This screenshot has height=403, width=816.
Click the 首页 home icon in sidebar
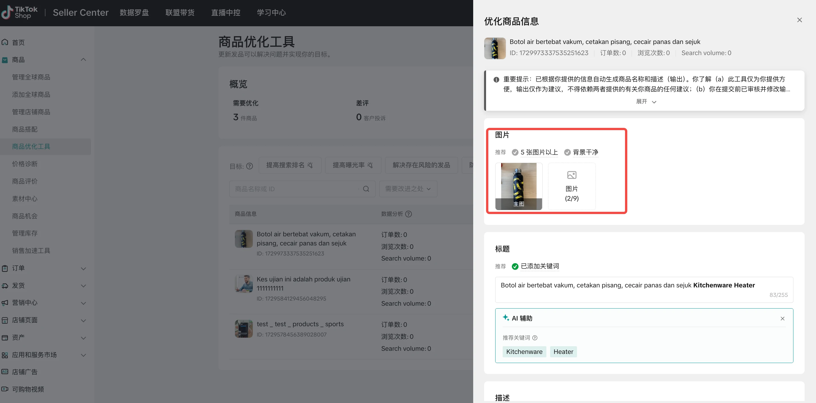(x=5, y=42)
